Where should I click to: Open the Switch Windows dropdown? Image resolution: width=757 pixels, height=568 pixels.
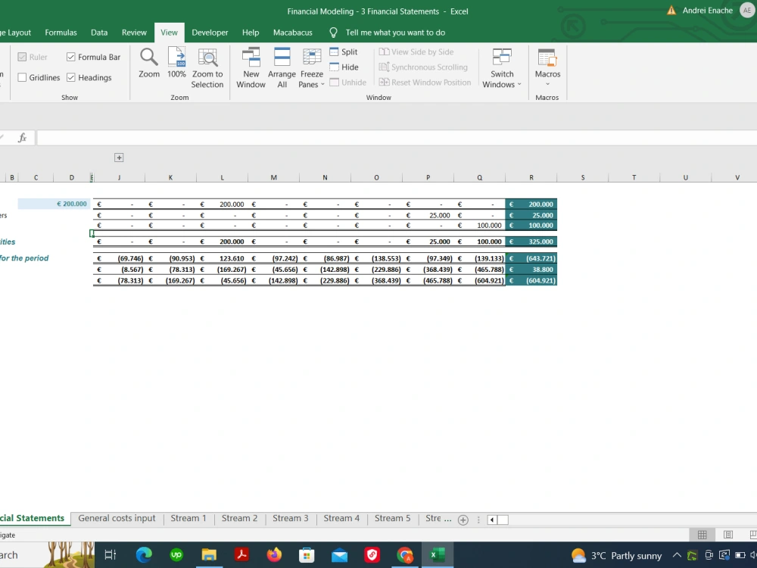point(502,70)
